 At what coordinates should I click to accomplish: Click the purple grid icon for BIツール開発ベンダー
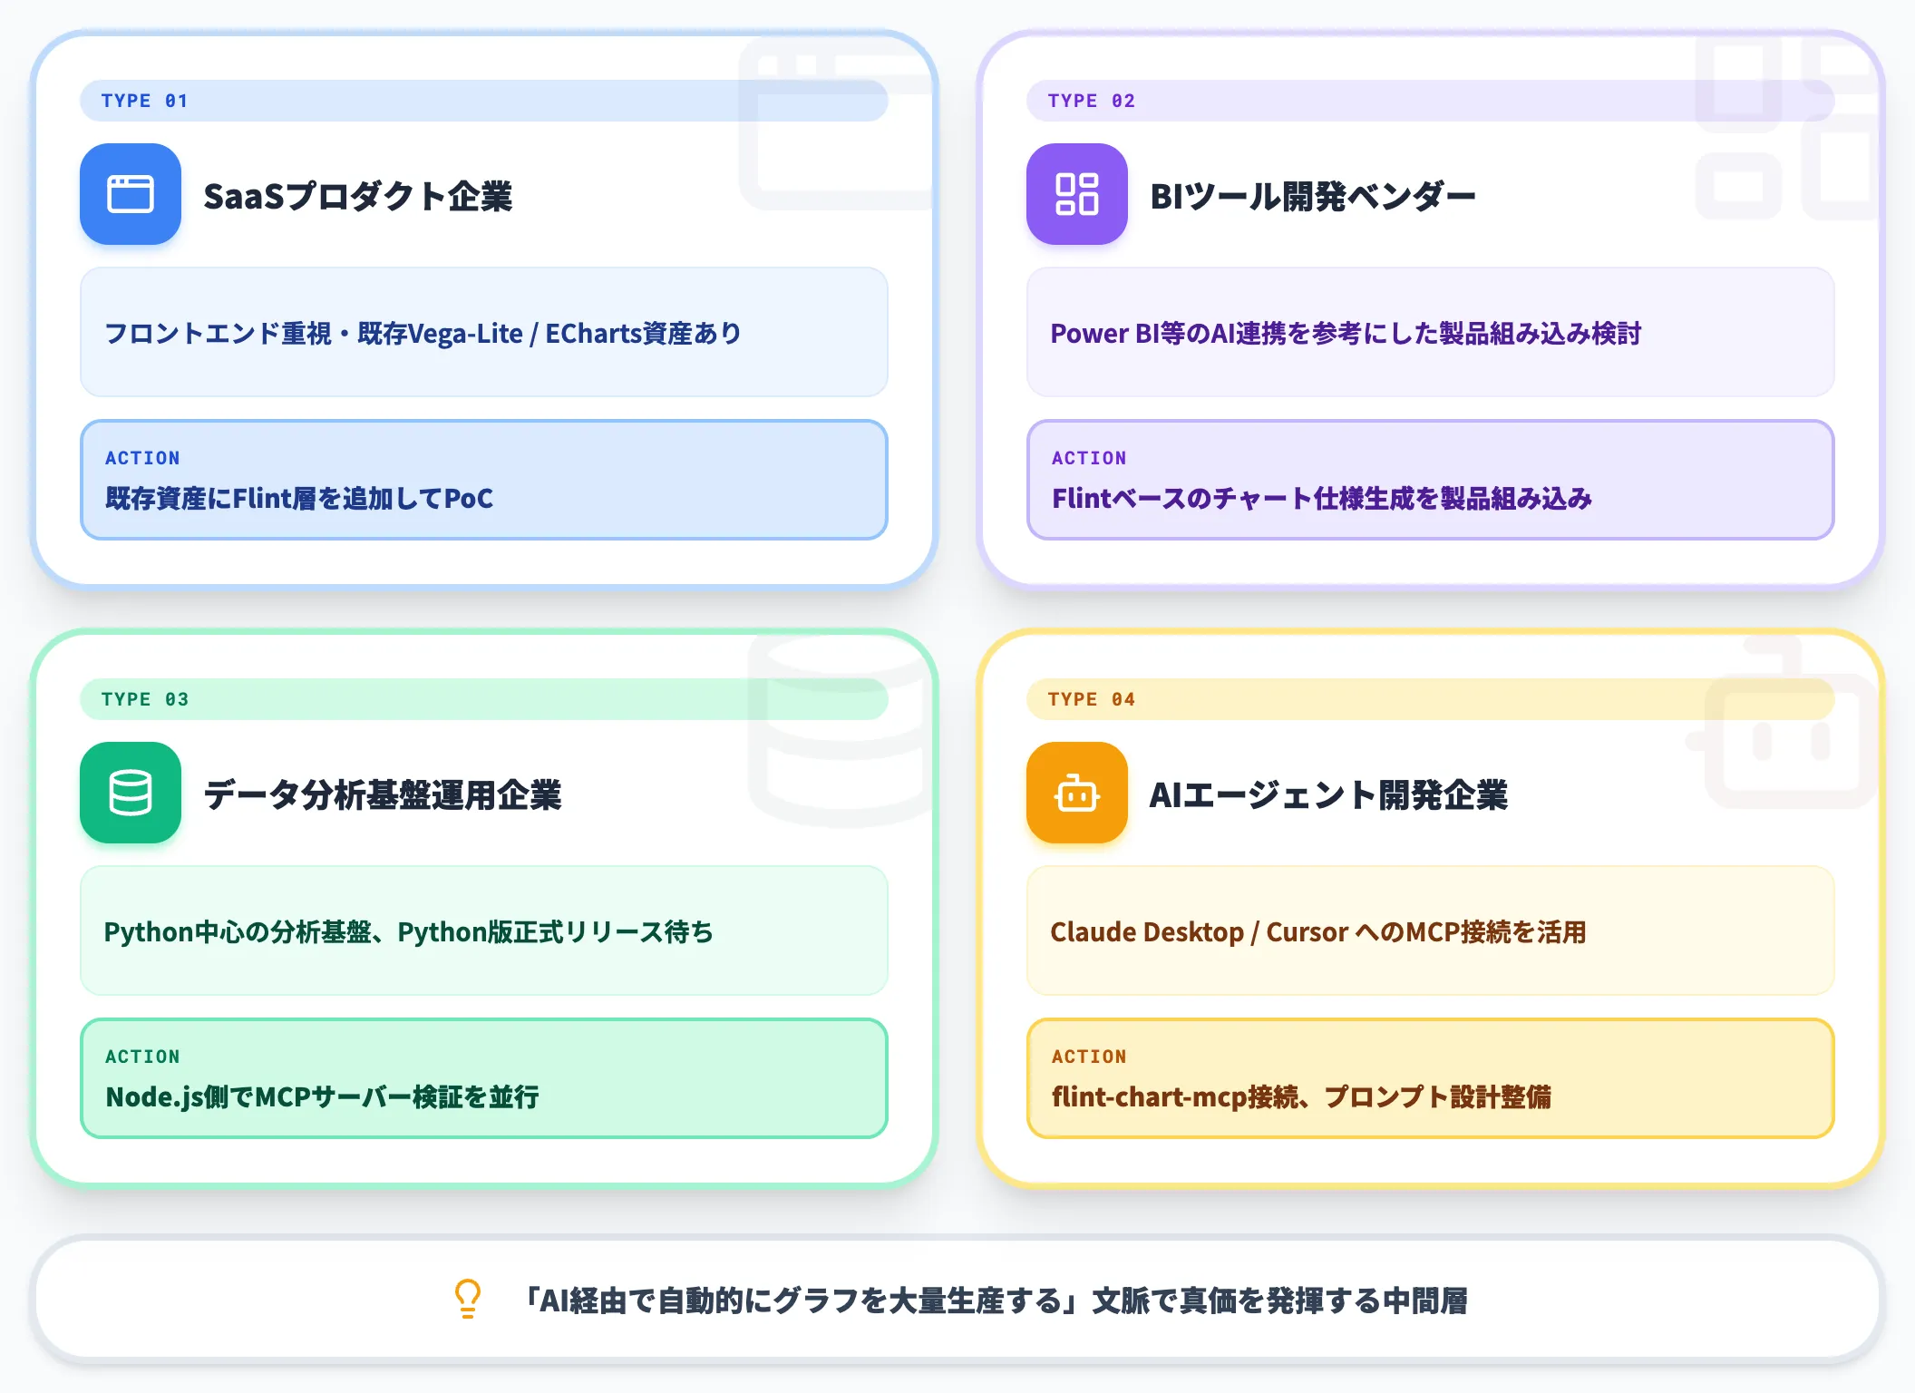point(1077,194)
